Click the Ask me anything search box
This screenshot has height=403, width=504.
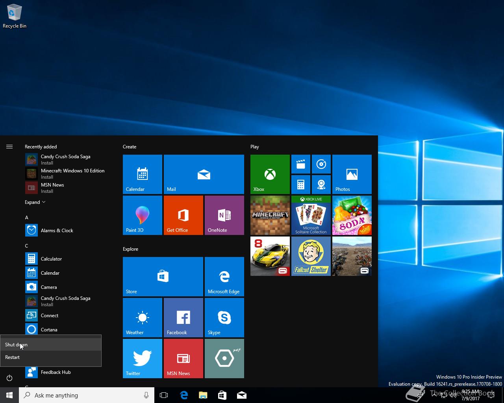[87, 395]
